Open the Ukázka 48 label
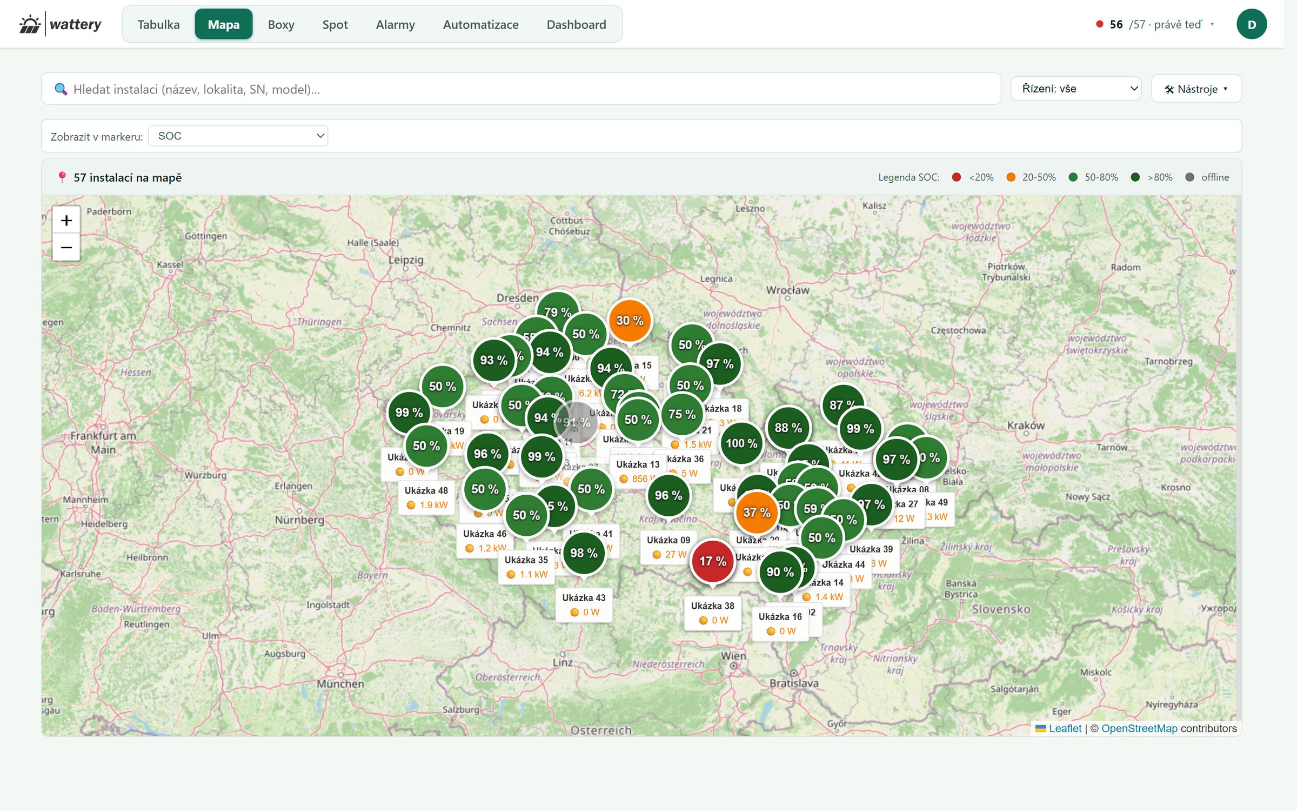1297x811 pixels. pyautogui.click(x=426, y=497)
